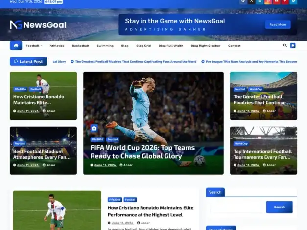This screenshot has width=307, height=230.
Task: Click June 11, 2026 date on featured post
Action: pyautogui.click(x=105, y=165)
